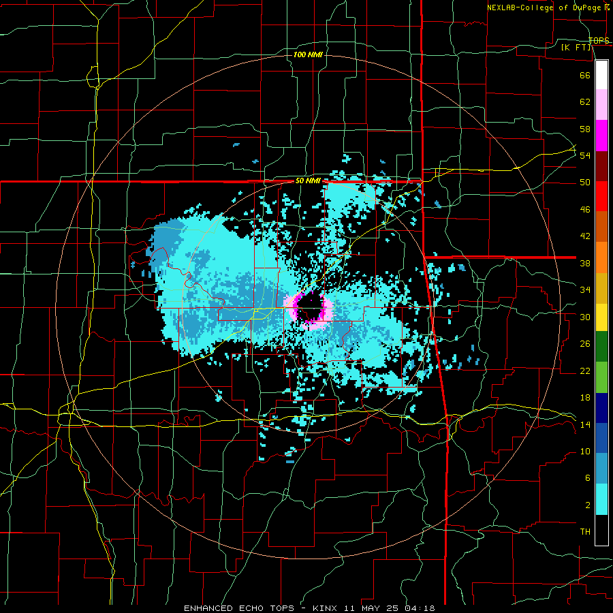
Task: Select the steel blue legend color block
Action: [x=601, y=469]
